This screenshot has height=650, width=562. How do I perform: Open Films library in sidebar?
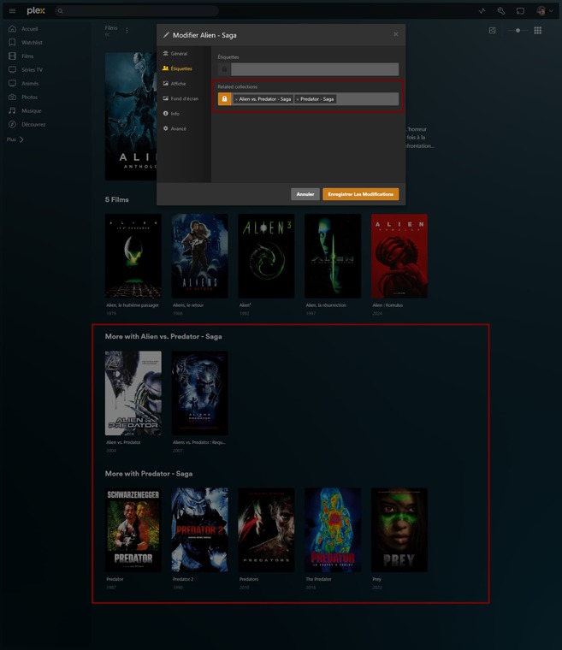27,56
